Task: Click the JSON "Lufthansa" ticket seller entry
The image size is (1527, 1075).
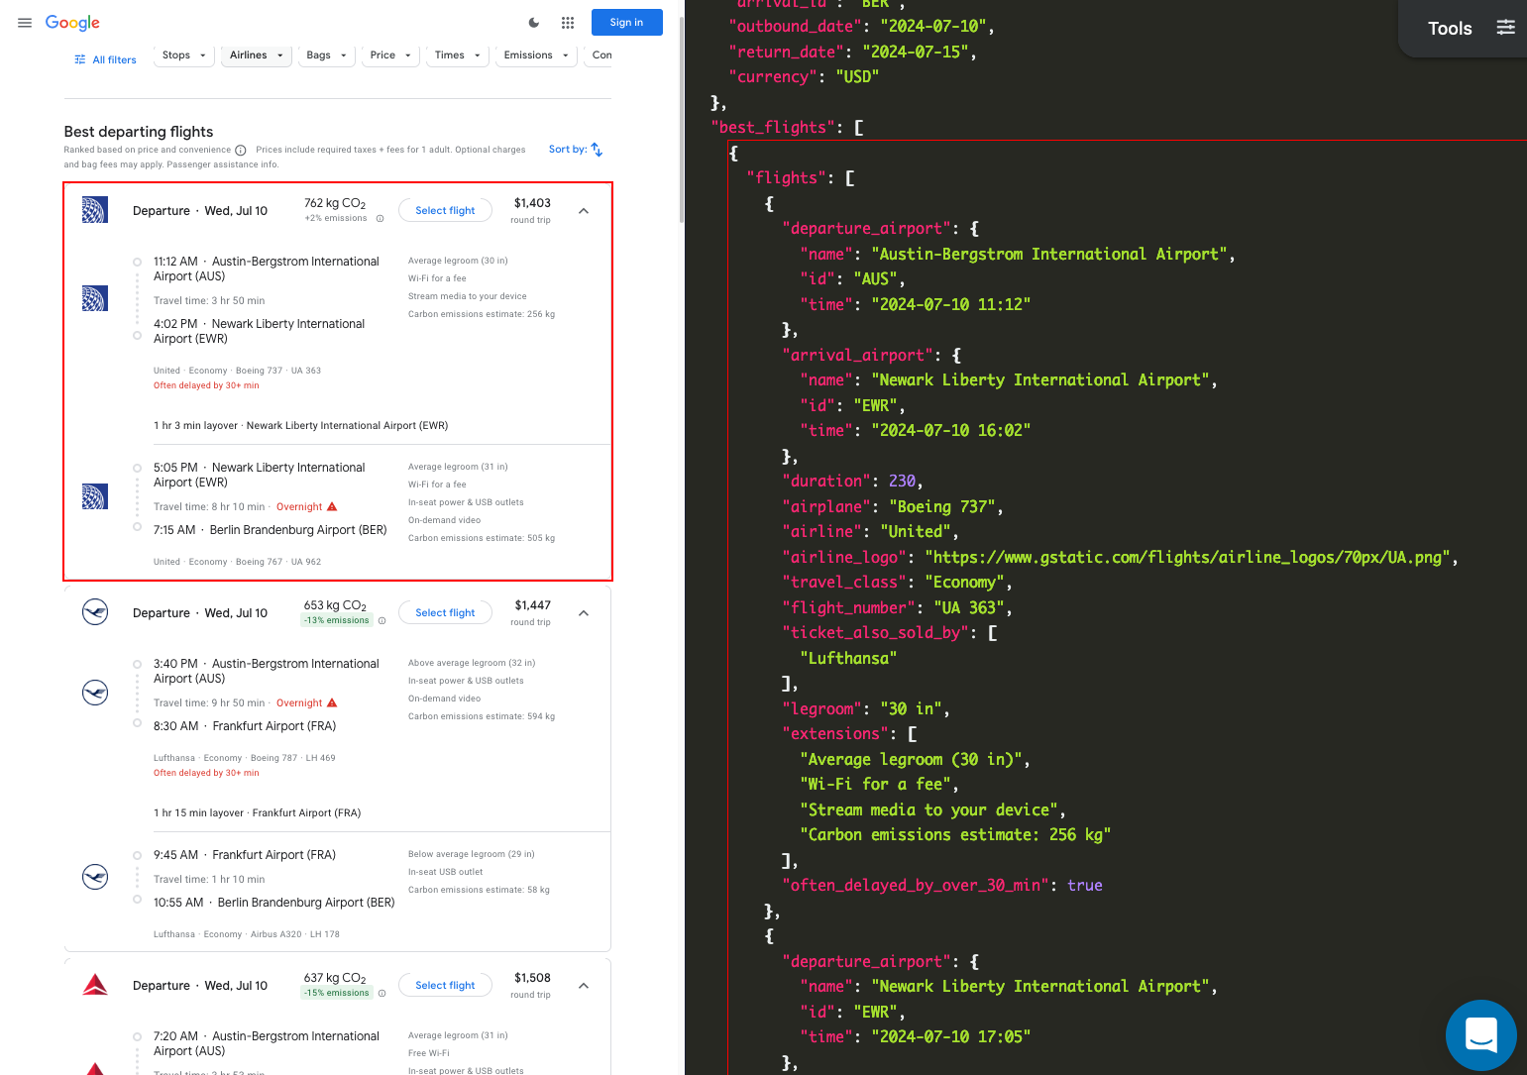Action: click(x=848, y=659)
